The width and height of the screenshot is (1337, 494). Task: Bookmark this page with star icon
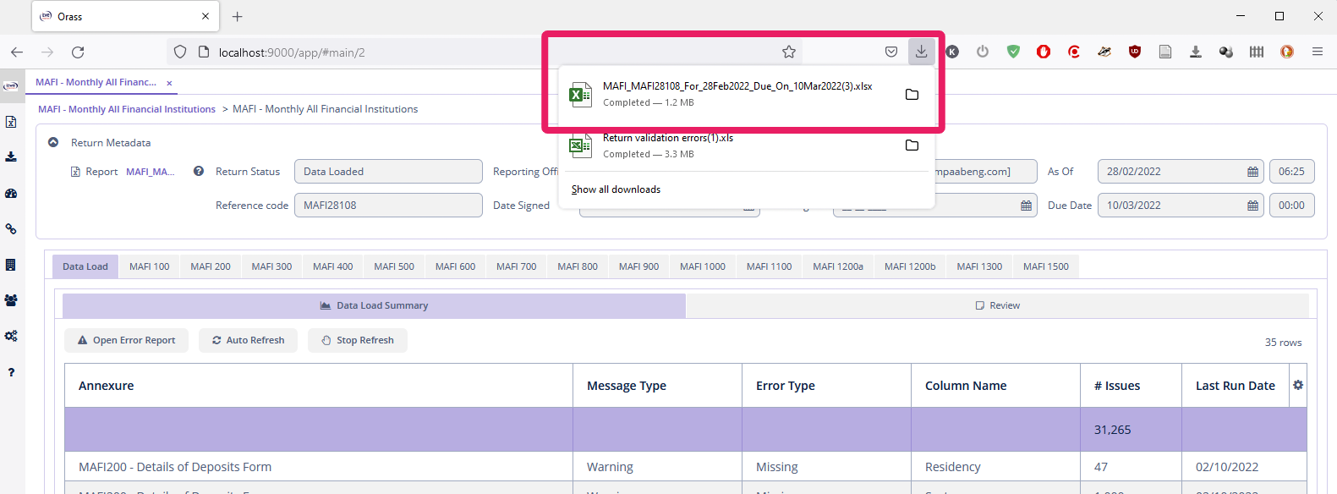[788, 52]
